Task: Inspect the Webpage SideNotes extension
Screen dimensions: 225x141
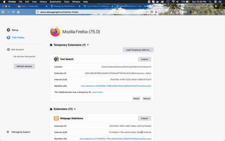Action: point(144,118)
